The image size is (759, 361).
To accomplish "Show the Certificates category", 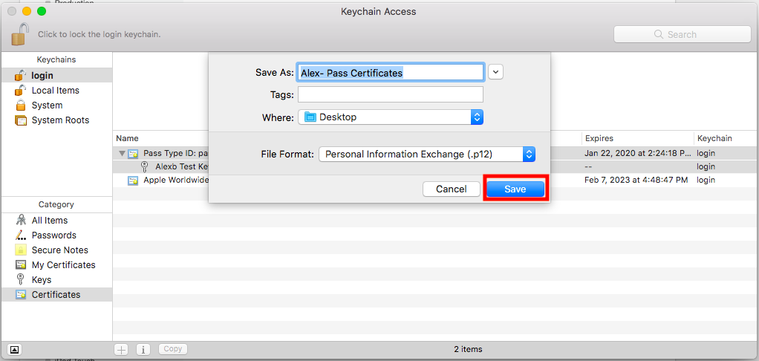I will pyautogui.click(x=57, y=294).
